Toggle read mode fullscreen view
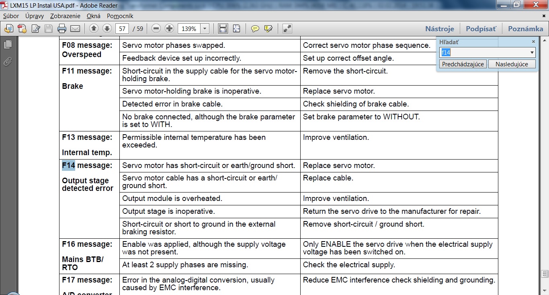 point(287,29)
